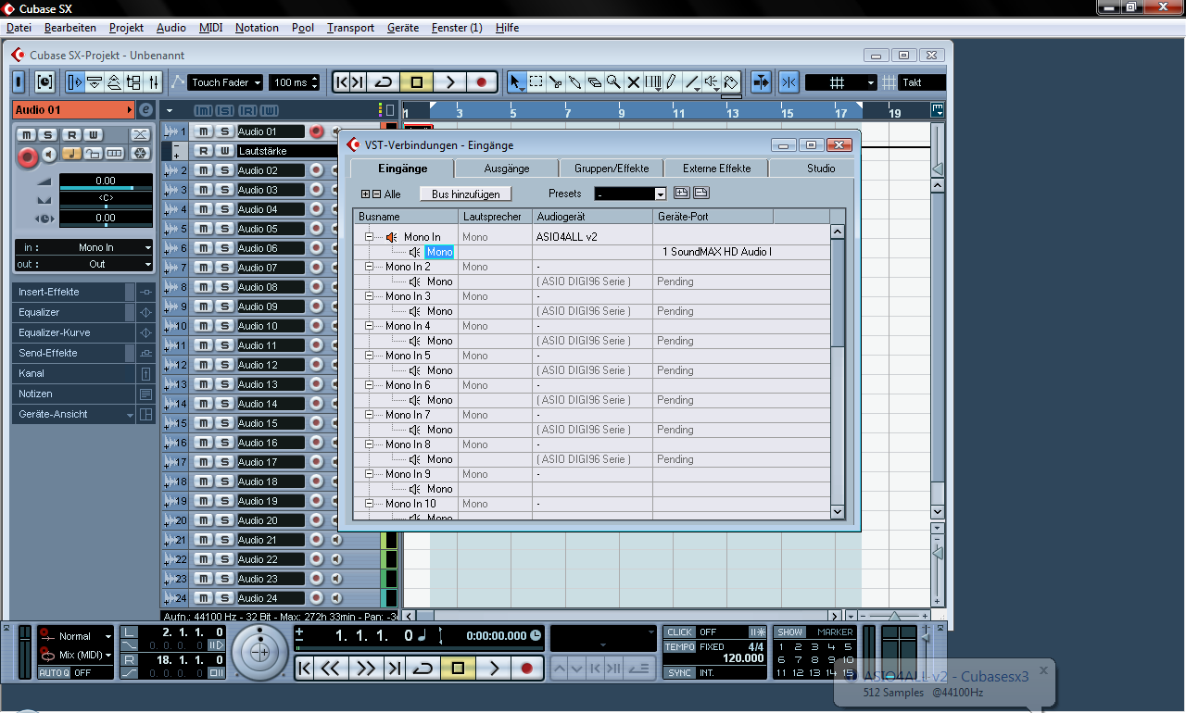Toggle monitor on track Audio 22
Image resolution: width=1186 pixels, height=713 pixels.
click(336, 559)
